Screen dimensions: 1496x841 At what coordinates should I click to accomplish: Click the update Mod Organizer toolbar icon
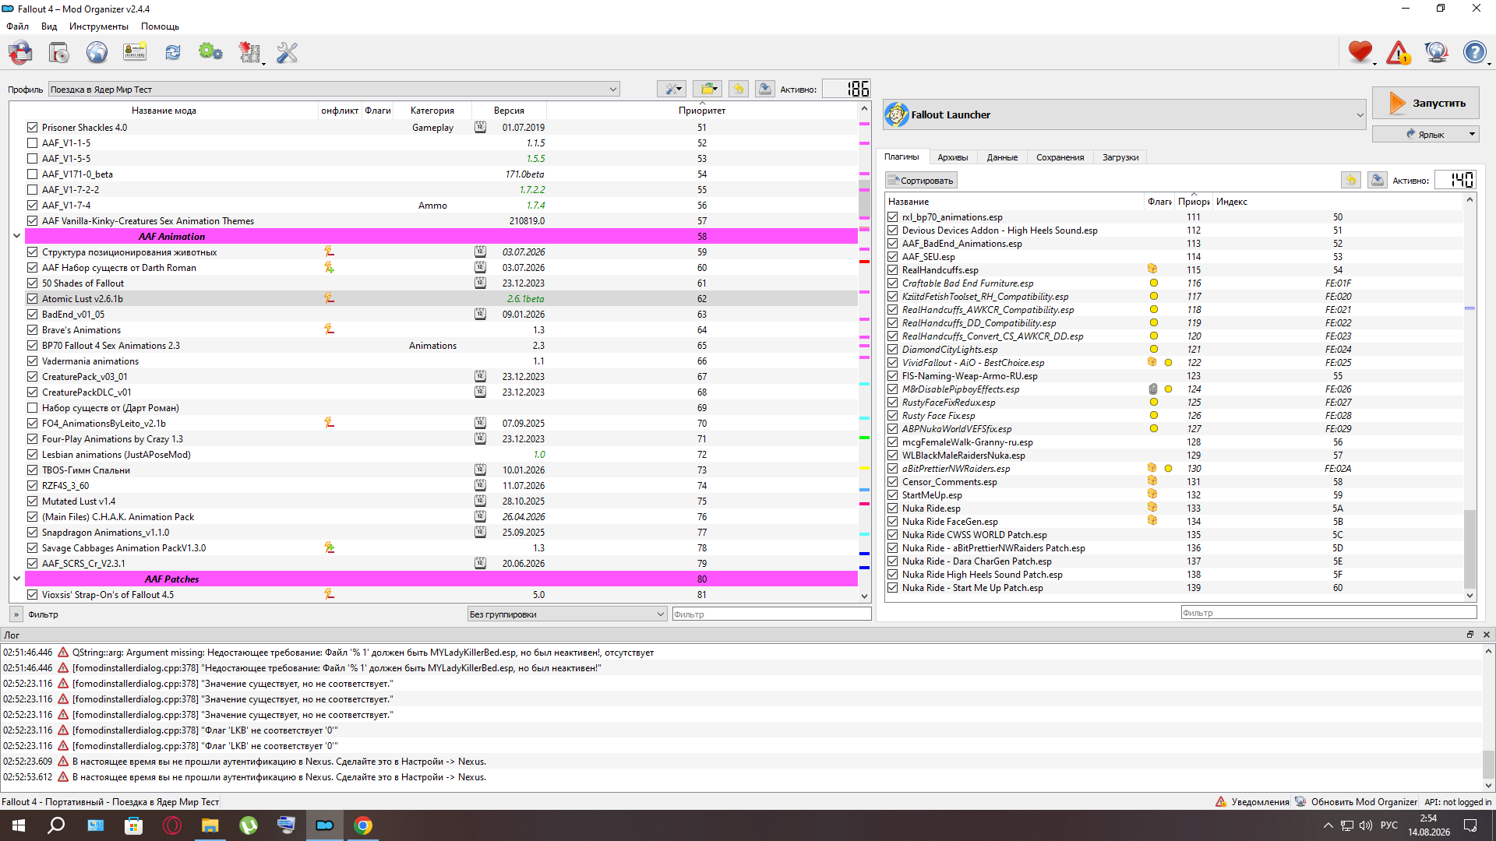[x=1436, y=53]
